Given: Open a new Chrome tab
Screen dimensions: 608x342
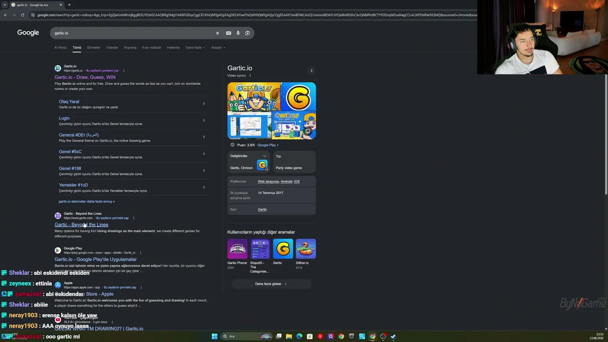Looking at the screenshot, I should 69,5.
